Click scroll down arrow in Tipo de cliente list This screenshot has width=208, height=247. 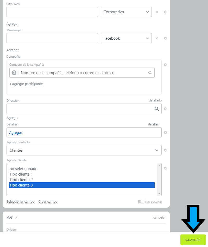159,194
